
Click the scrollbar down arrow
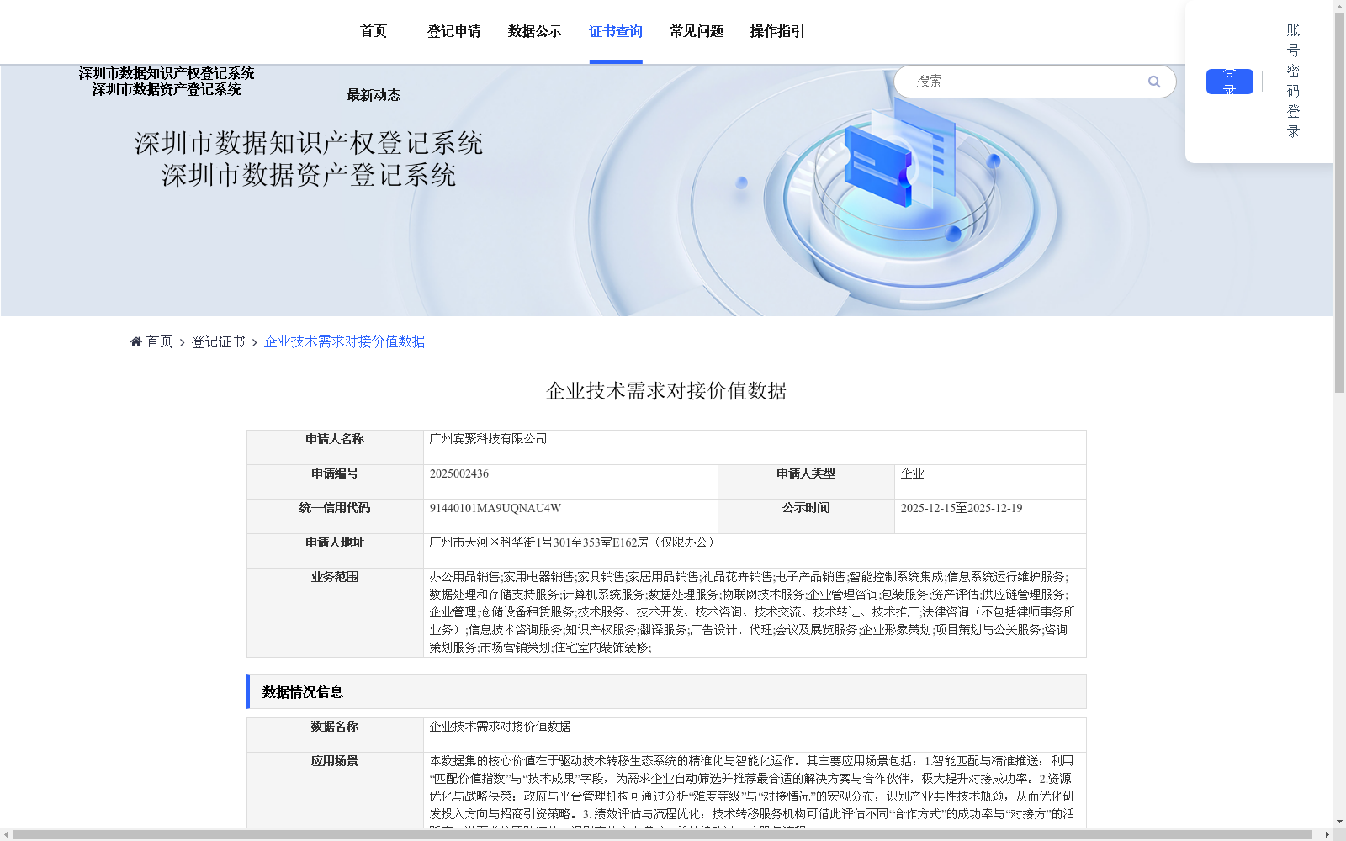[1339, 822]
